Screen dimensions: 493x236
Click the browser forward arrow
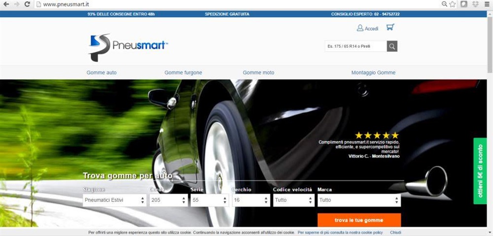point(17,4)
